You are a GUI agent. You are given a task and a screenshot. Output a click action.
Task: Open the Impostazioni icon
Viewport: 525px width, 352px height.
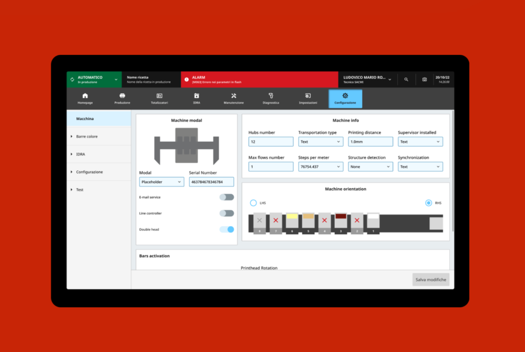click(x=308, y=96)
